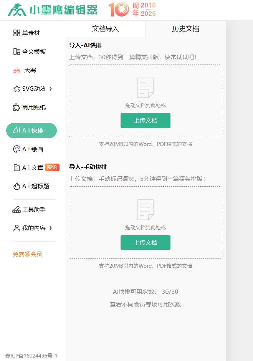253x361 pixels.
Task: Click the 小墨鹰 eagle logo icon
Action: (x=17, y=10)
